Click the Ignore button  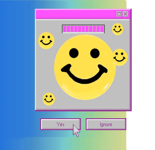point(106,124)
